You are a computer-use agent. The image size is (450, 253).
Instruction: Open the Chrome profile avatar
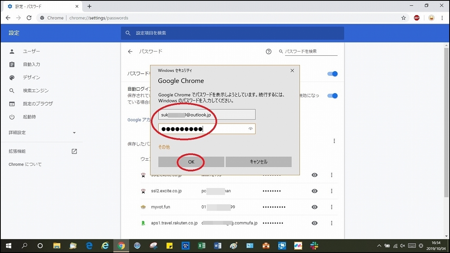click(431, 18)
